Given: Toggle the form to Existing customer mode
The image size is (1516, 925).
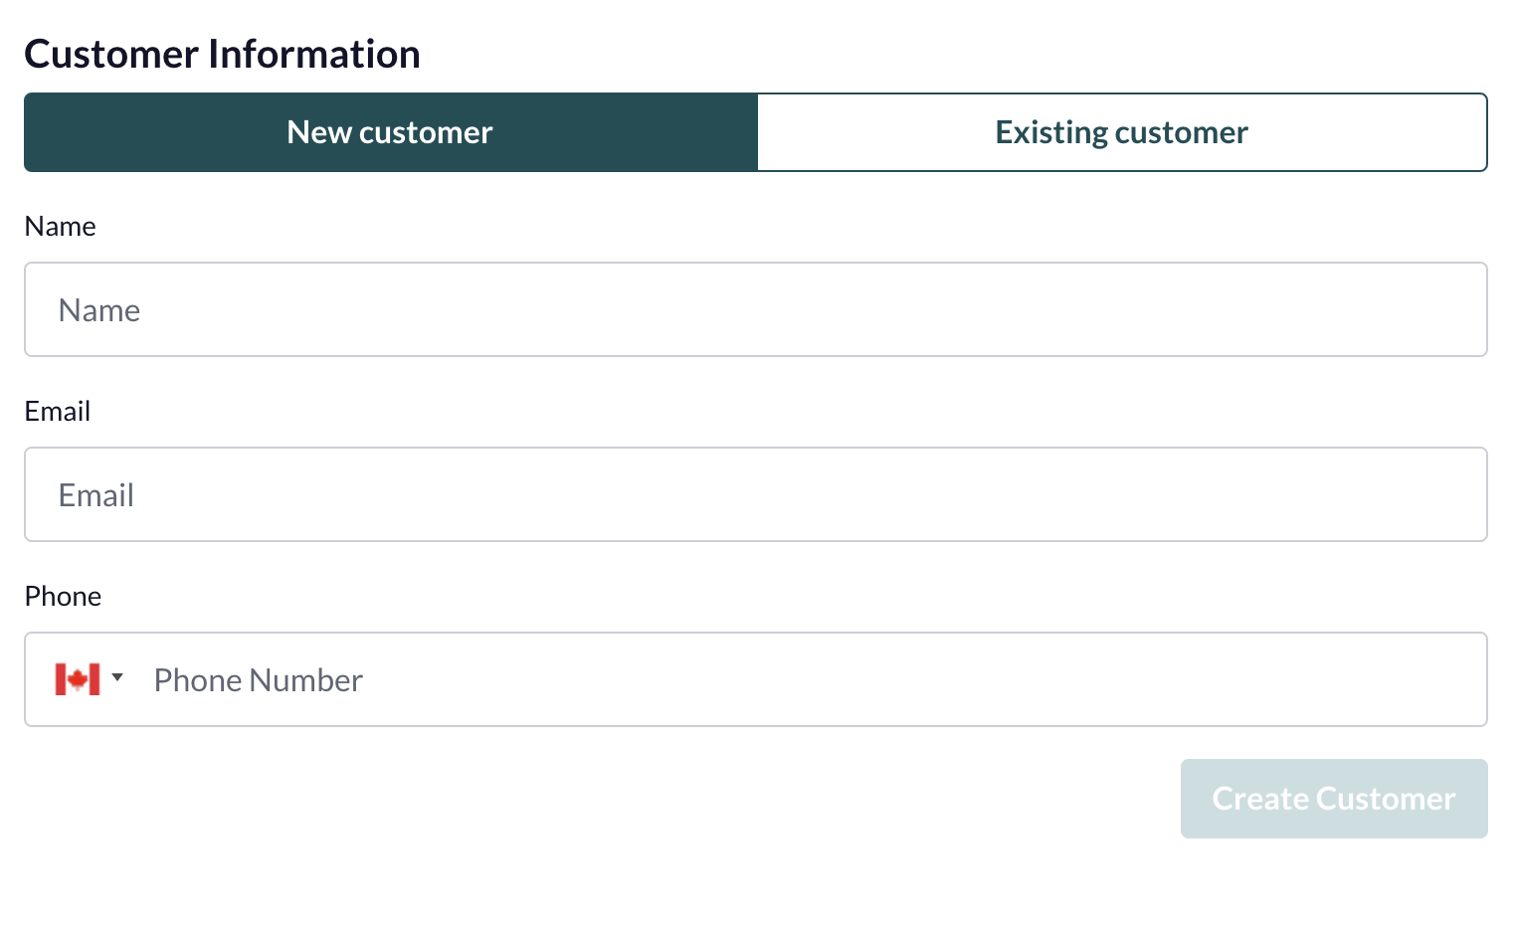Looking at the screenshot, I should coord(1122,132).
